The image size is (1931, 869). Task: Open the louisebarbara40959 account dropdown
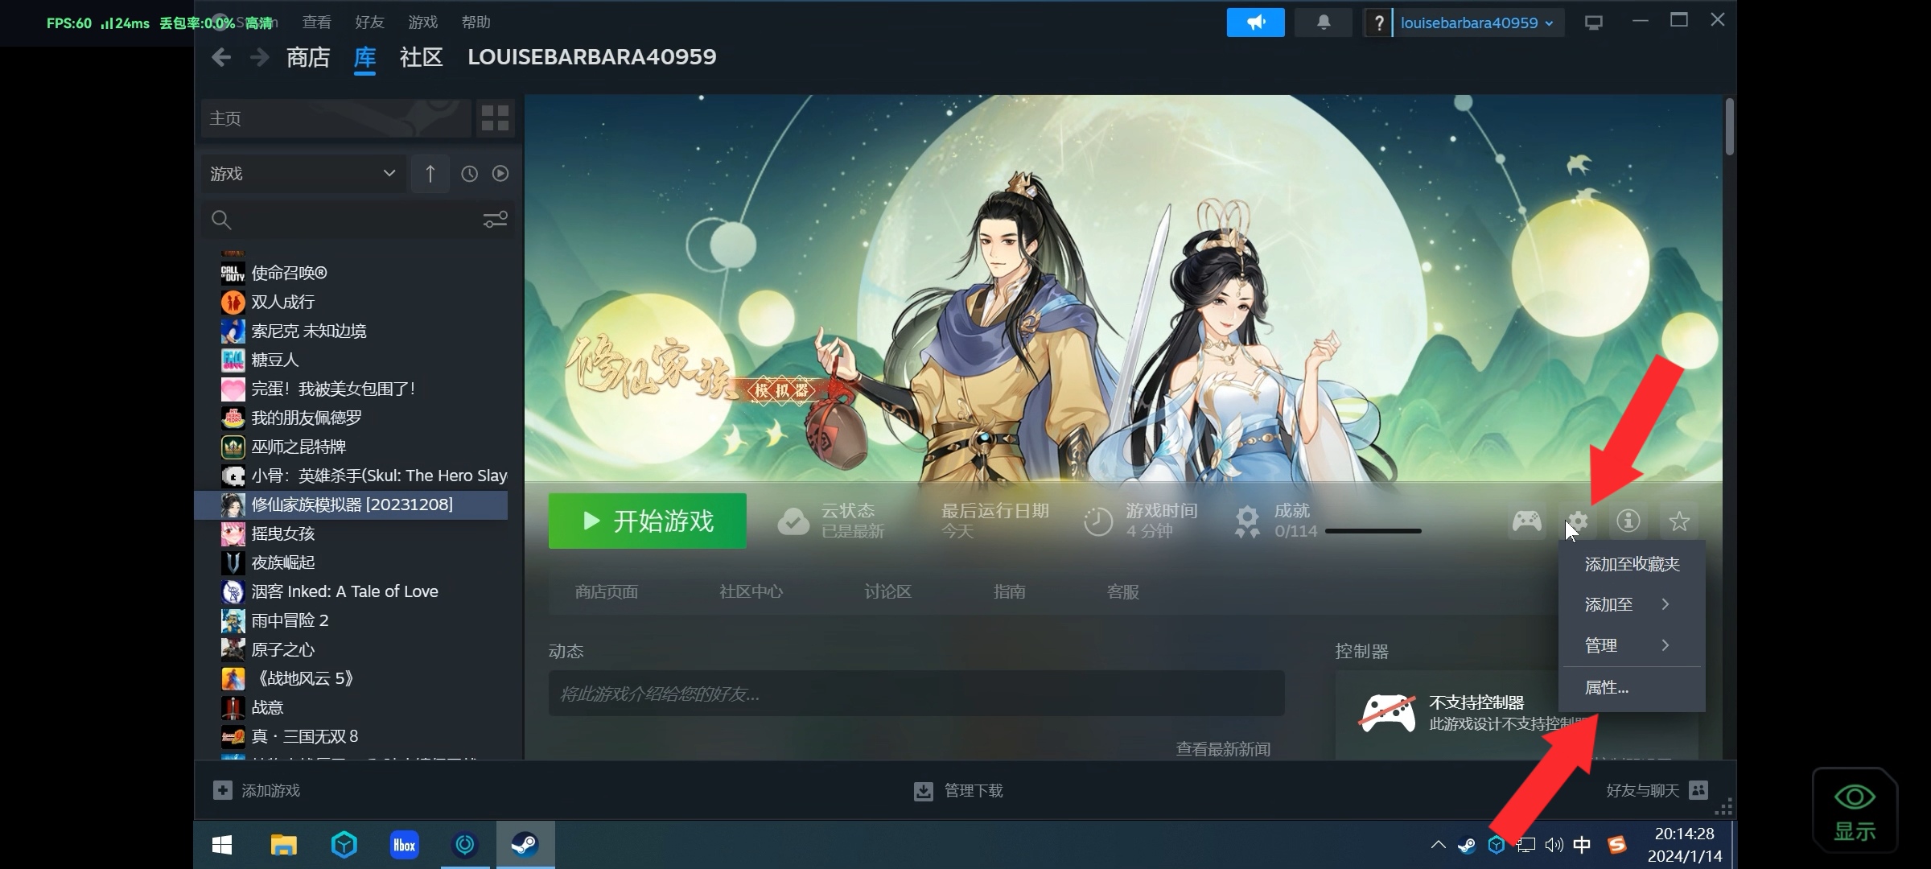[x=1477, y=23]
